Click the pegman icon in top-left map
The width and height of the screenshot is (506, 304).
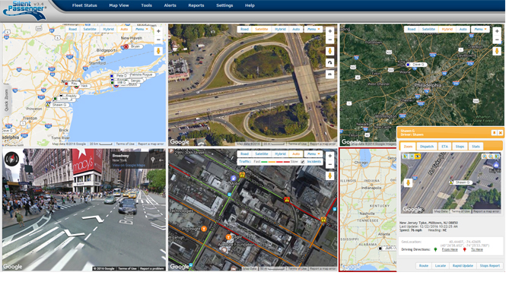158,51
